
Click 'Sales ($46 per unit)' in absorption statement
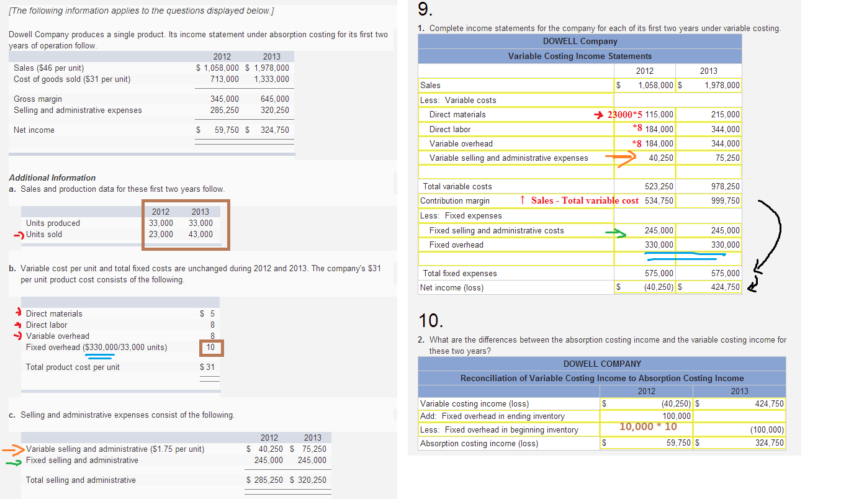pyautogui.click(x=49, y=68)
